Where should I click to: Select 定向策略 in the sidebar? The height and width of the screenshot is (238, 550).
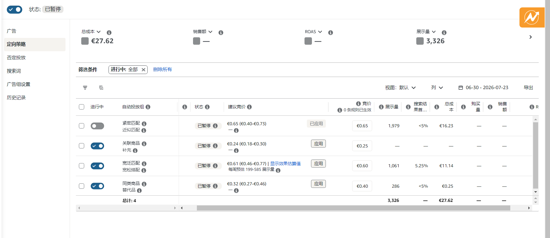(x=35, y=44)
